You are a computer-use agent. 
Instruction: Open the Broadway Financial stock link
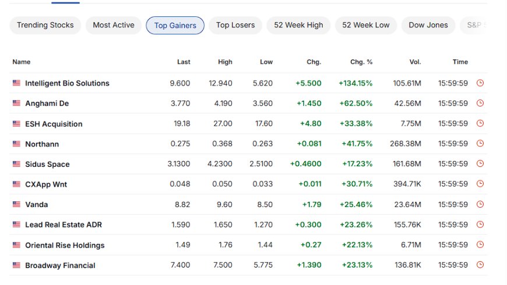click(x=60, y=265)
